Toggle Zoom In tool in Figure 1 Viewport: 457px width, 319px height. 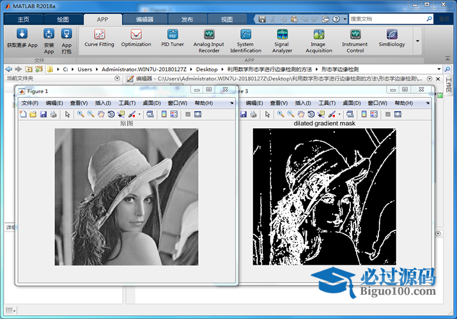coord(81,114)
